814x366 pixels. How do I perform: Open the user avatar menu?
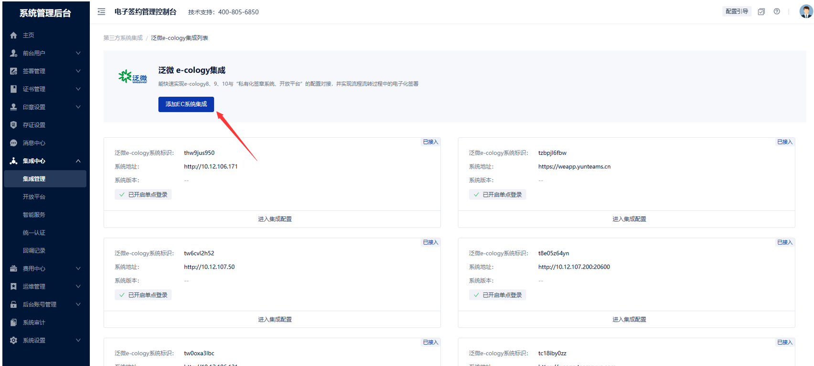point(806,11)
